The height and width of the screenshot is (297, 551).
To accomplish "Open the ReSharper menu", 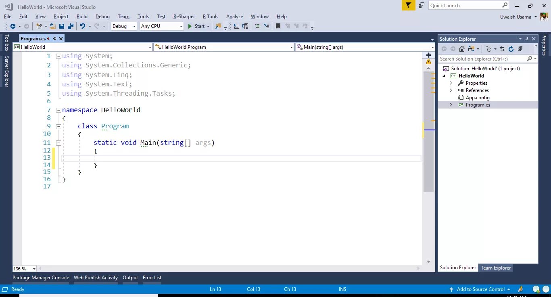I will click(x=184, y=17).
